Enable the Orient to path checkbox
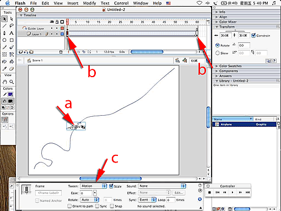Screen dimensions: 281x211 click(69, 206)
